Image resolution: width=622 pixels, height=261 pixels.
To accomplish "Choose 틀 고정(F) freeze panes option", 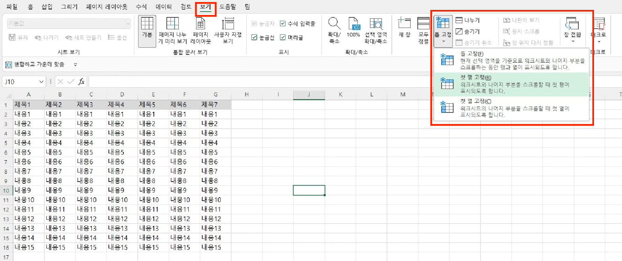I will 511,60.
